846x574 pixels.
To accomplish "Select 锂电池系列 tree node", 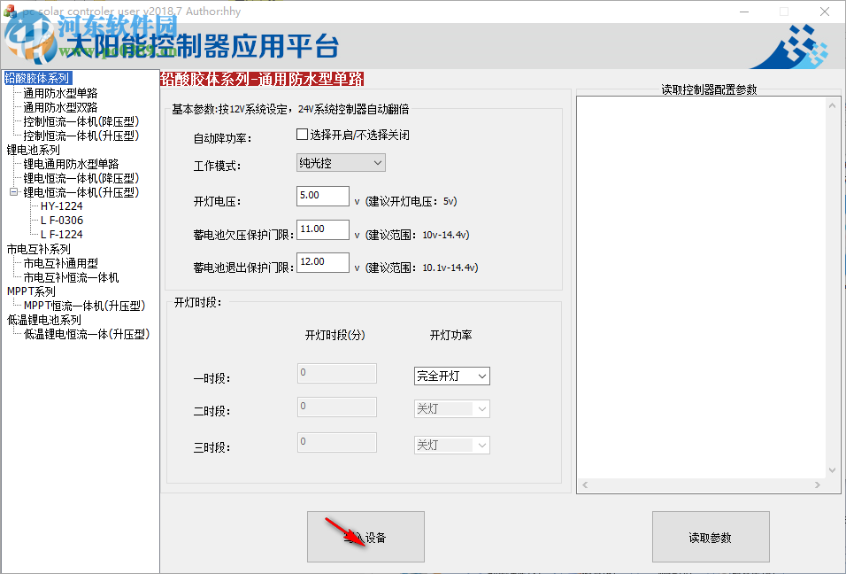I will (x=33, y=150).
